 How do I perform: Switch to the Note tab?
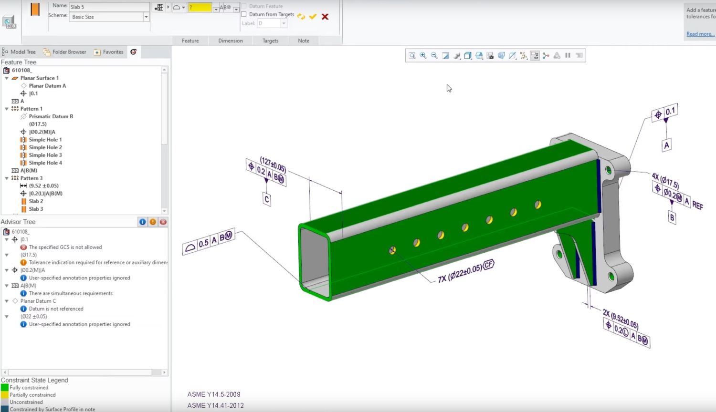click(304, 41)
